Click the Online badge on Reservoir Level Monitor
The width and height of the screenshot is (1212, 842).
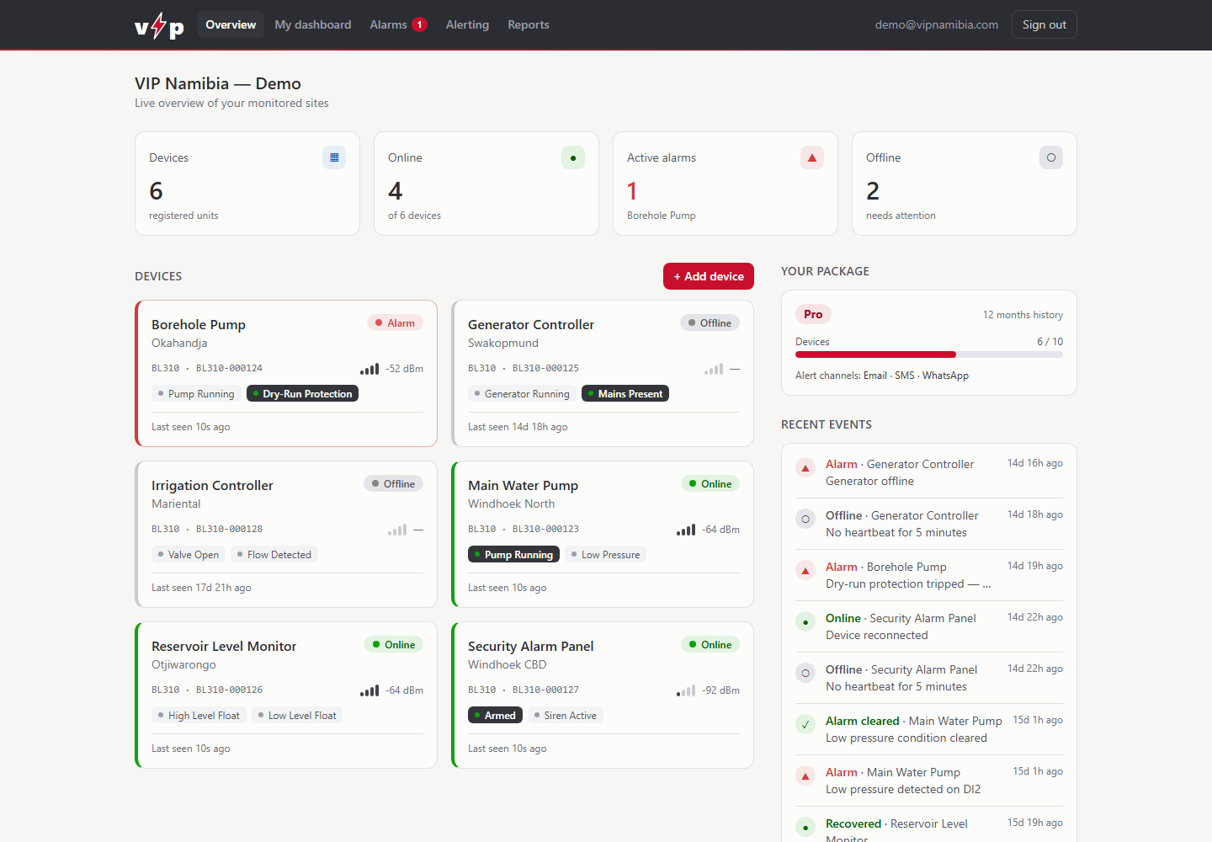tap(394, 644)
